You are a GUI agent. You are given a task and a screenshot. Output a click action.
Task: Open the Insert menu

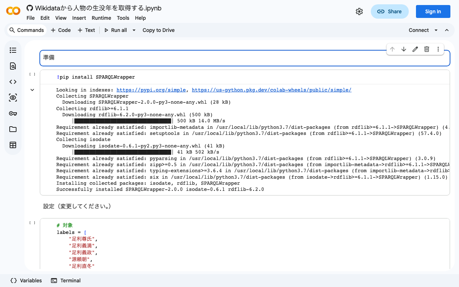tap(79, 18)
